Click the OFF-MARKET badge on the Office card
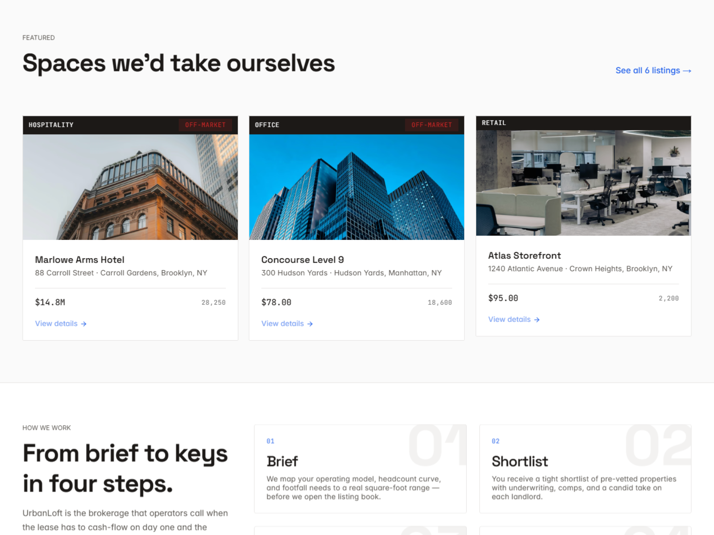This screenshot has height=535, width=714. (432, 125)
